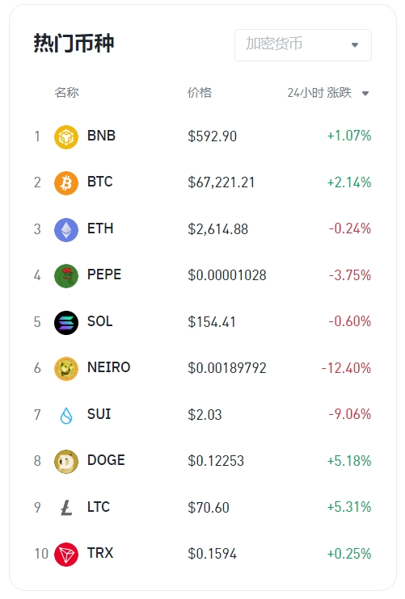The height and width of the screenshot is (599, 405).
Task: Open the BTC coin name link
Action: pos(99,182)
